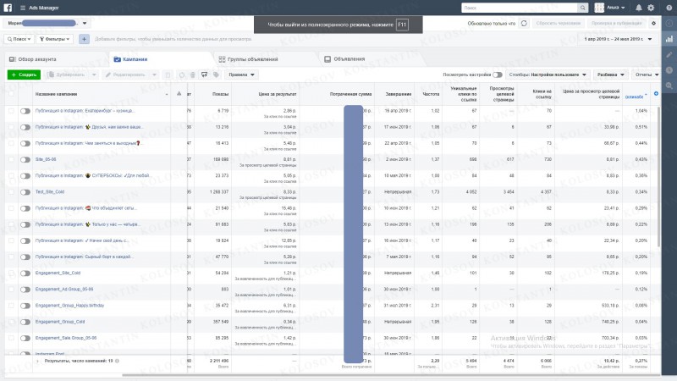This screenshot has width=677, height=381.
Task: Click the green Создать button
Action: point(24,75)
